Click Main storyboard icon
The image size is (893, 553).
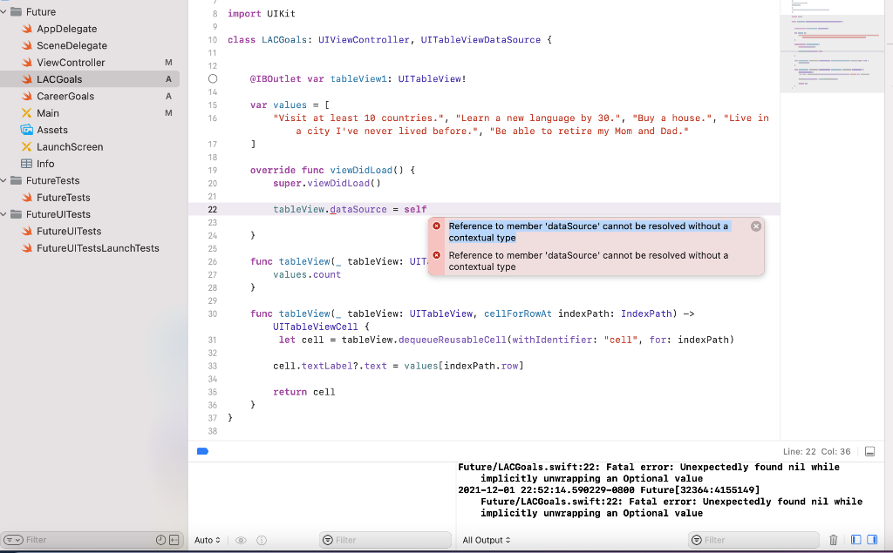[27, 113]
